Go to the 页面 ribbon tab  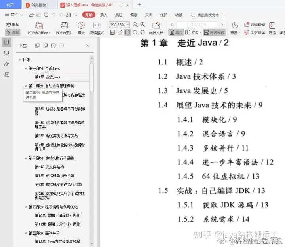click(149, 15)
